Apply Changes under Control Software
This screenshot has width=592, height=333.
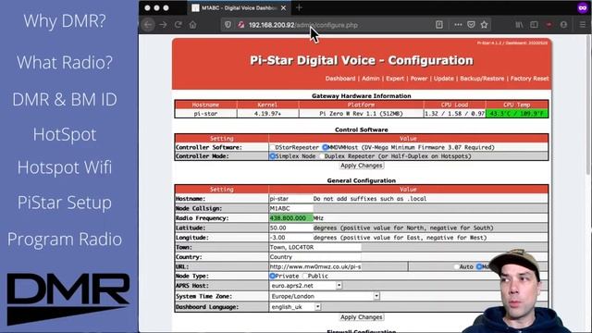click(362, 166)
